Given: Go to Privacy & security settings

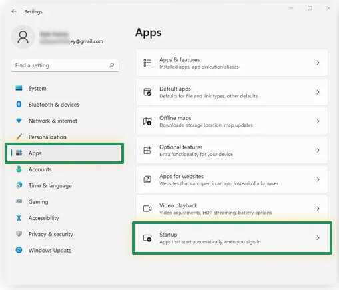Looking at the screenshot, I should pos(65,234).
